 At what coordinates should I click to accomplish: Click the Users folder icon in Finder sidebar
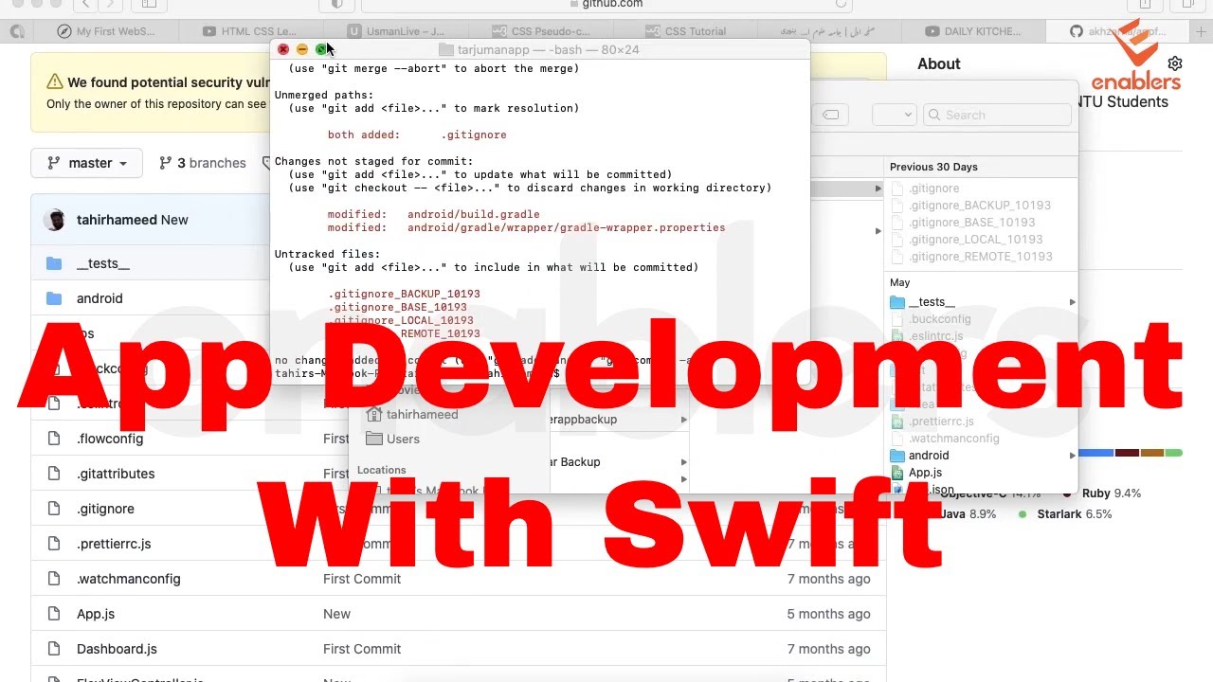(x=374, y=439)
